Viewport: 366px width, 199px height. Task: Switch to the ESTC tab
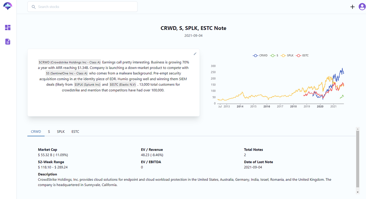click(x=75, y=131)
